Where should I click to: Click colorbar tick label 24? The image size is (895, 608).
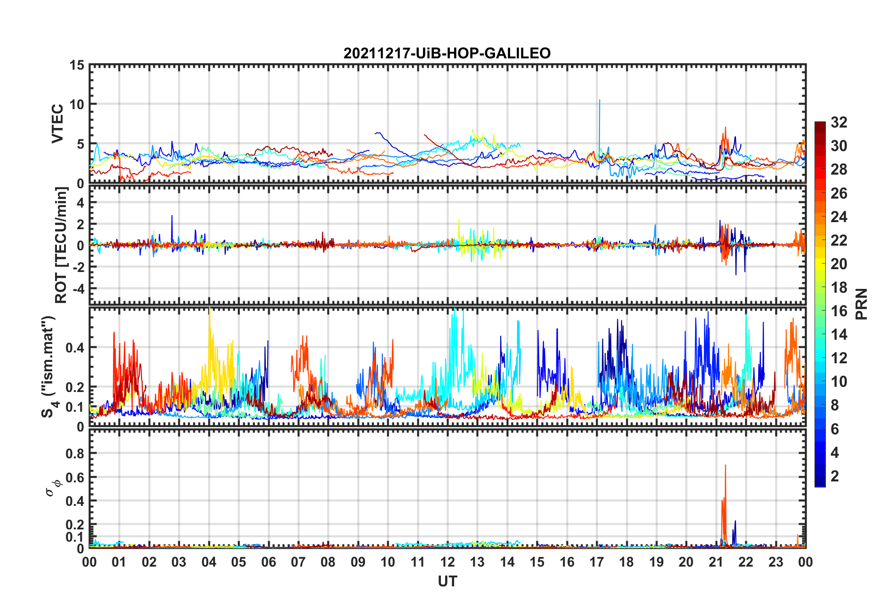click(839, 217)
